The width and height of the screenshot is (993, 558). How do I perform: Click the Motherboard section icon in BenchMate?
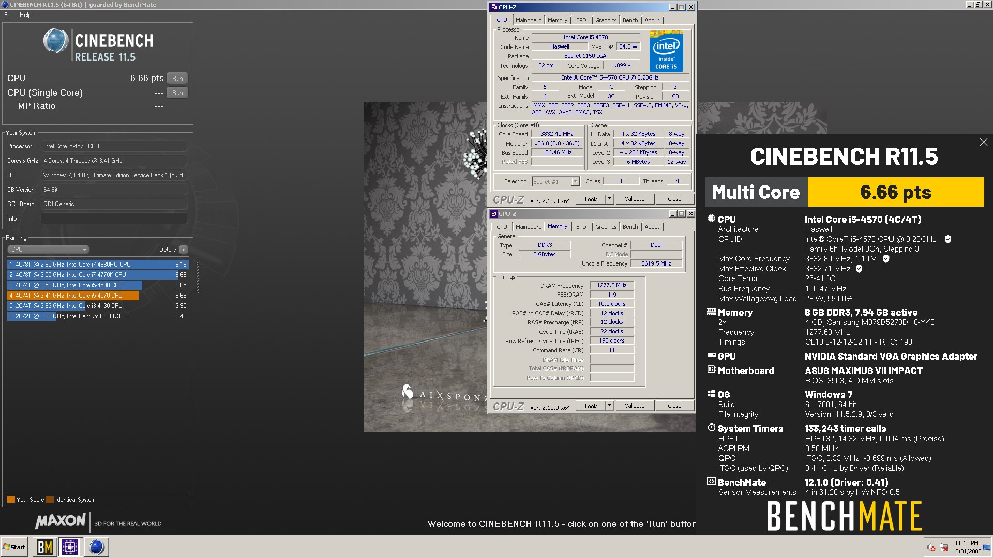[712, 370]
